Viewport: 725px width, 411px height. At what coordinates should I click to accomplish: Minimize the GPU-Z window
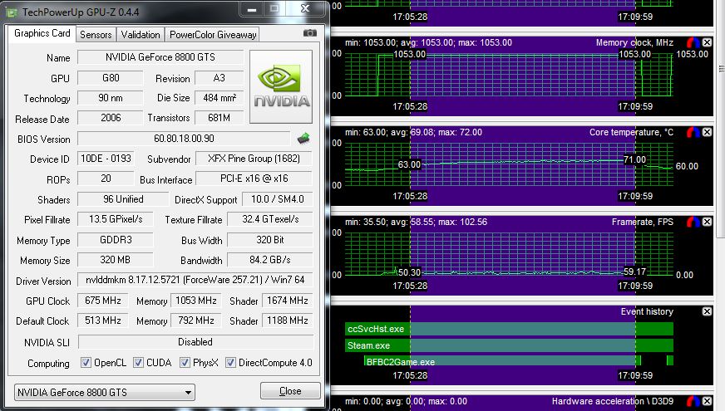pyautogui.click(x=252, y=9)
